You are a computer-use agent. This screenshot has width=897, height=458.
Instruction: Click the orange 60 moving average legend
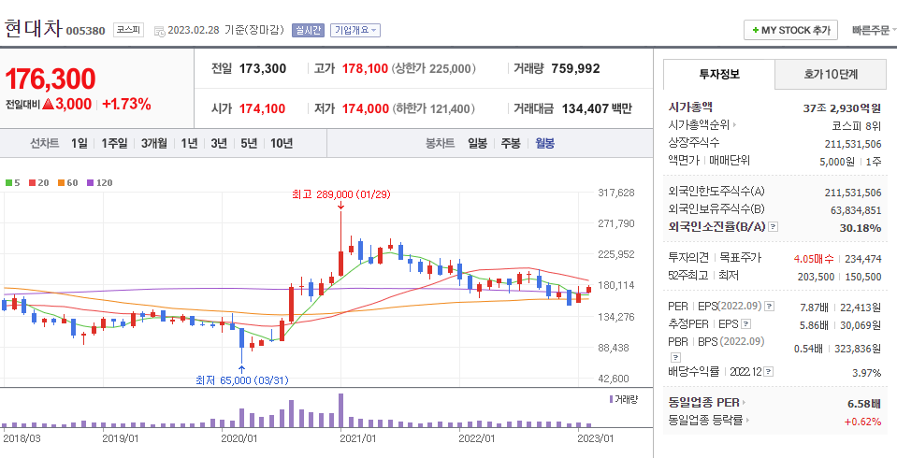click(68, 183)
